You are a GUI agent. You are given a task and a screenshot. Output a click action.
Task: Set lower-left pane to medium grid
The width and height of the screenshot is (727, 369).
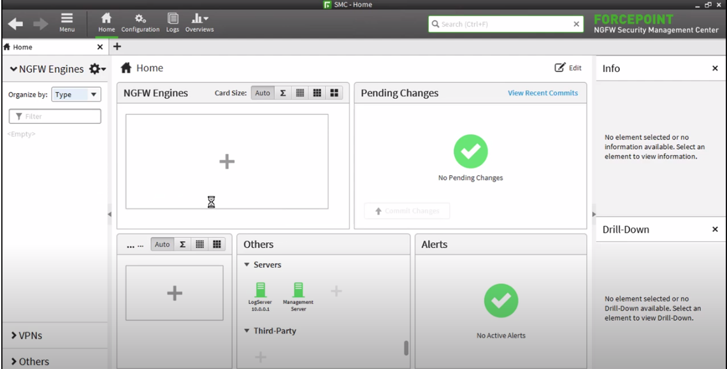click(x=217, y=244)
